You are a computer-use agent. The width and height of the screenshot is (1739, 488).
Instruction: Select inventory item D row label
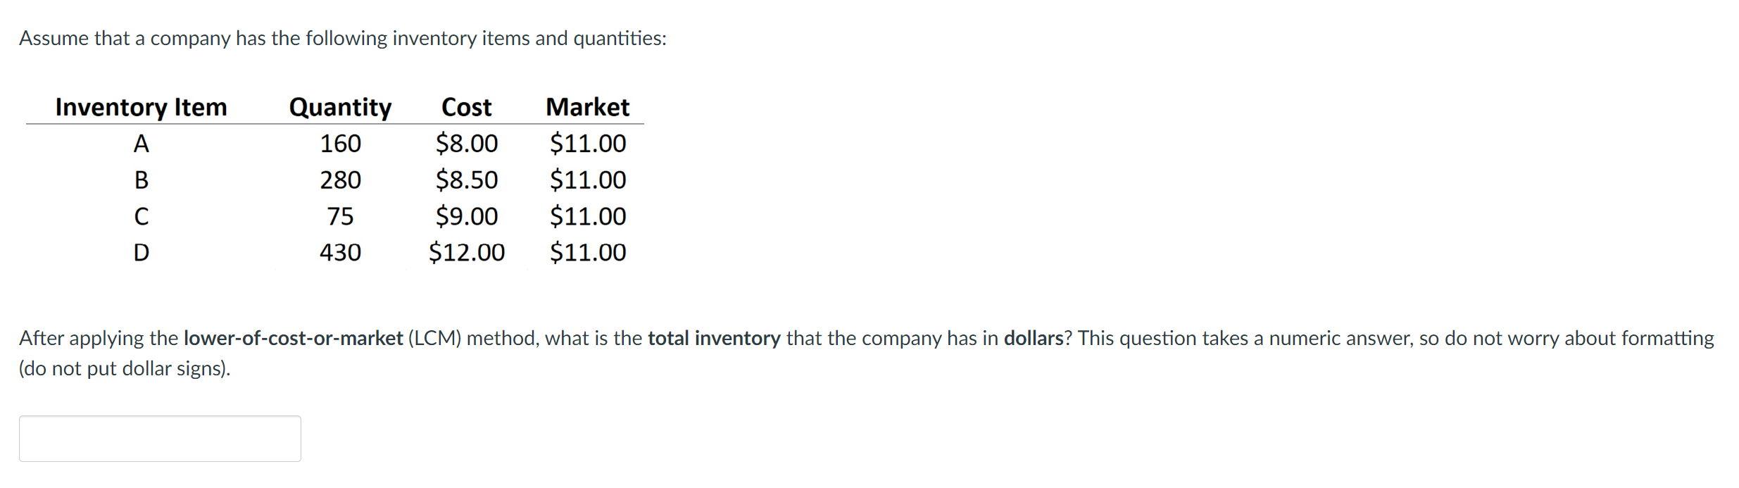point(142,253)
